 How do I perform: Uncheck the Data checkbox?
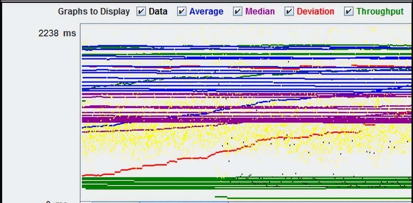coord(141,12)
